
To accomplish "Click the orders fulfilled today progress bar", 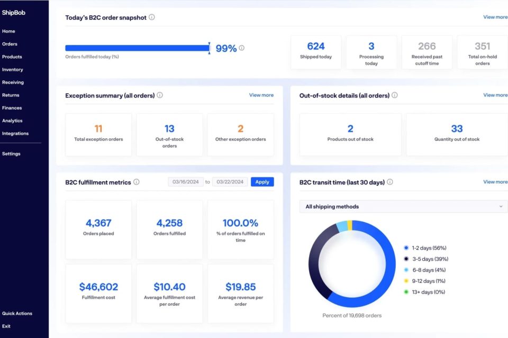I will point(137,48).
